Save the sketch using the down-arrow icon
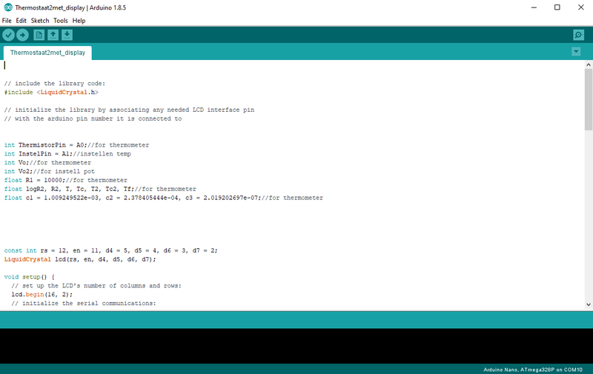Viewport: 593px width, 374px height. (x=67, y=35)
